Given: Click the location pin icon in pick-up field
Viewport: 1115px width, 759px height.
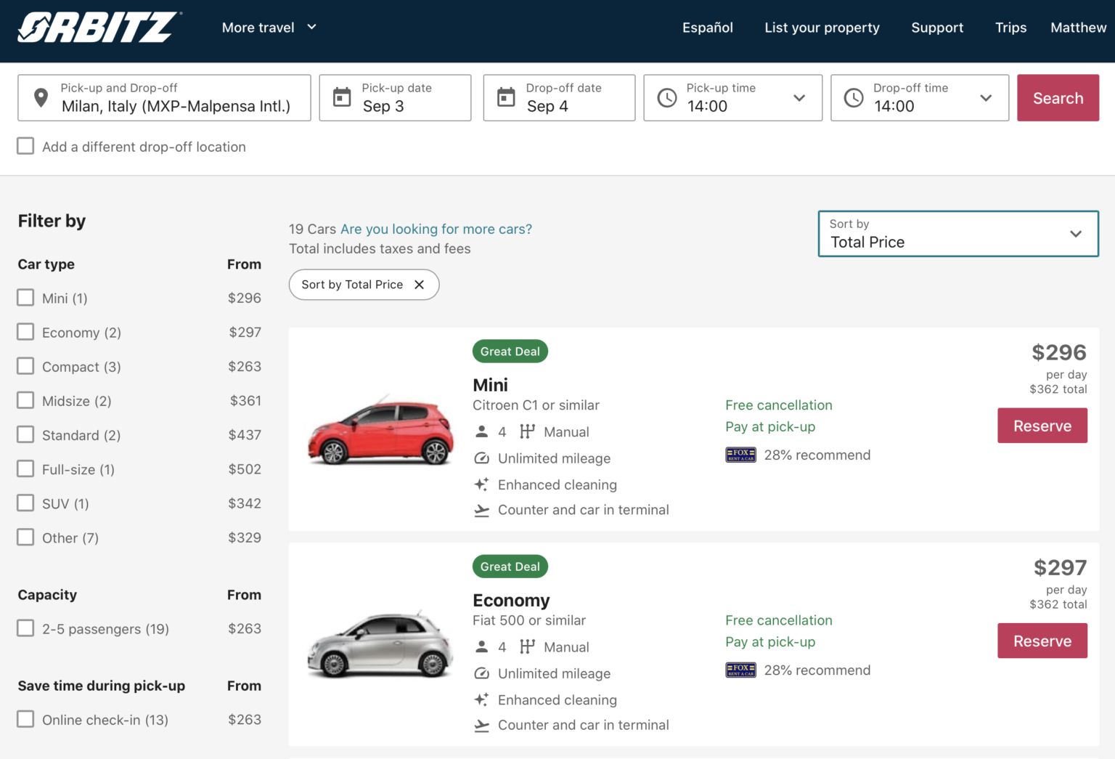Looking at the screenshot, I should click(41, 98).
